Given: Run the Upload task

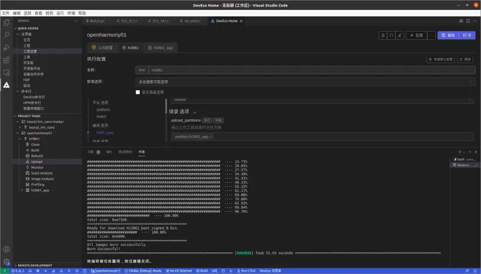Looking at the screenshot, I should tap(36, 162).
